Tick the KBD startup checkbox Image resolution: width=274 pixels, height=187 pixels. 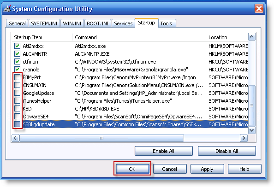pyautogui.click(x=17, y=109)
